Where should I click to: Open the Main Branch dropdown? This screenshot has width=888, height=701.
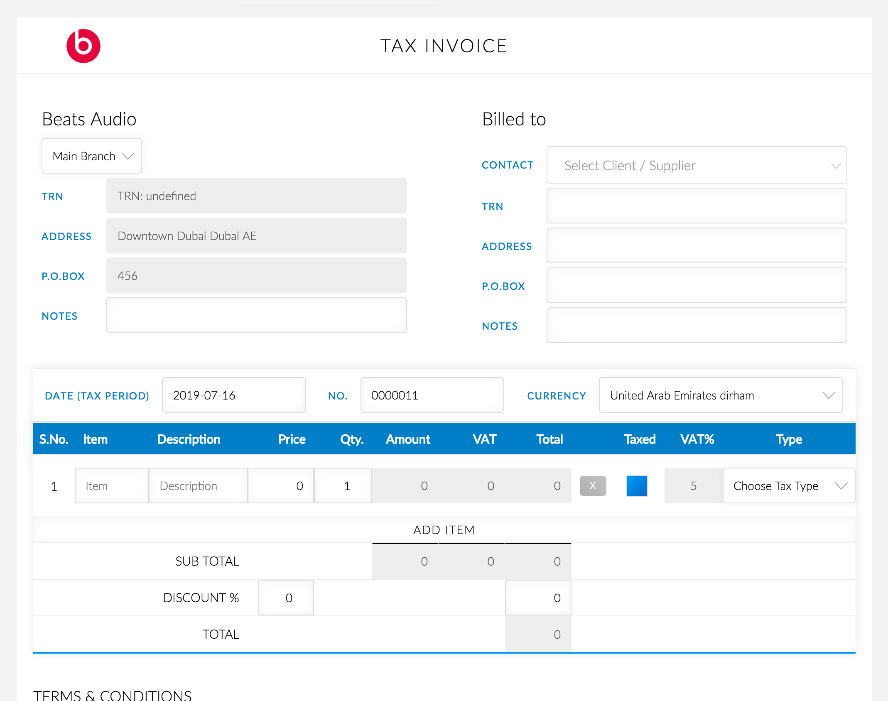pos(92,156)
